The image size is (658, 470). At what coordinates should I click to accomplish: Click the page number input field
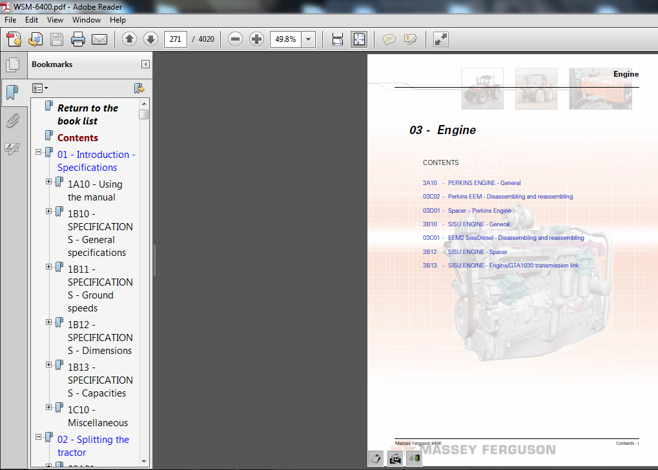176,39
